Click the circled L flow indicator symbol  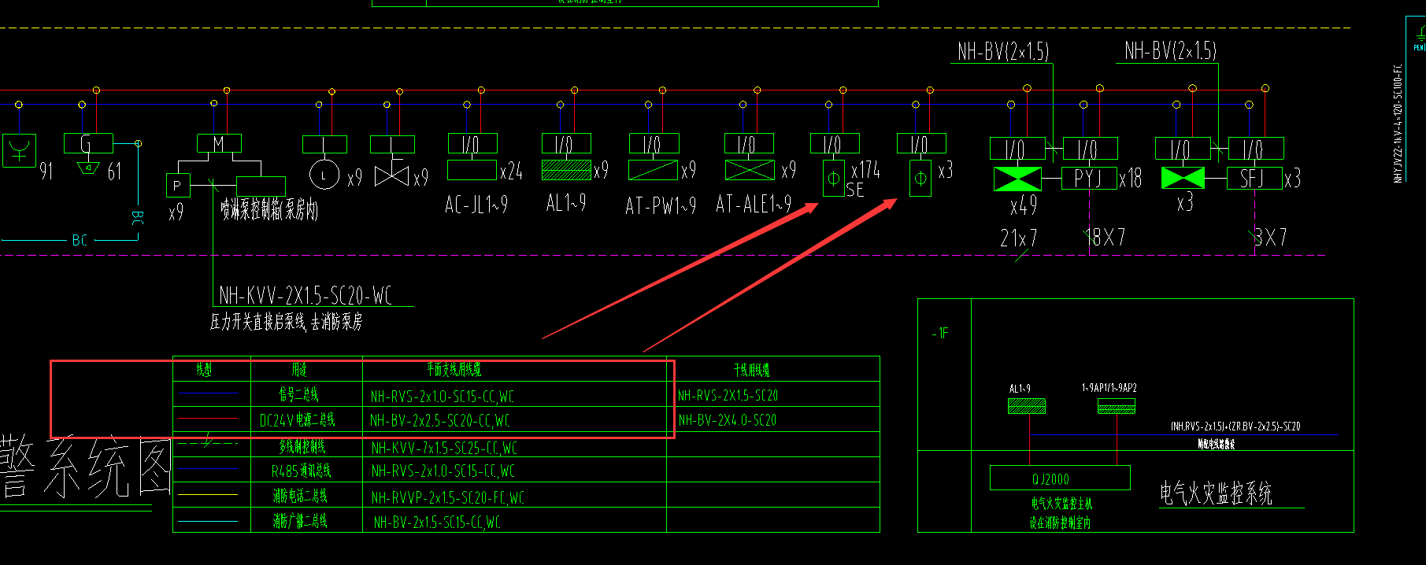coord(324,175)
